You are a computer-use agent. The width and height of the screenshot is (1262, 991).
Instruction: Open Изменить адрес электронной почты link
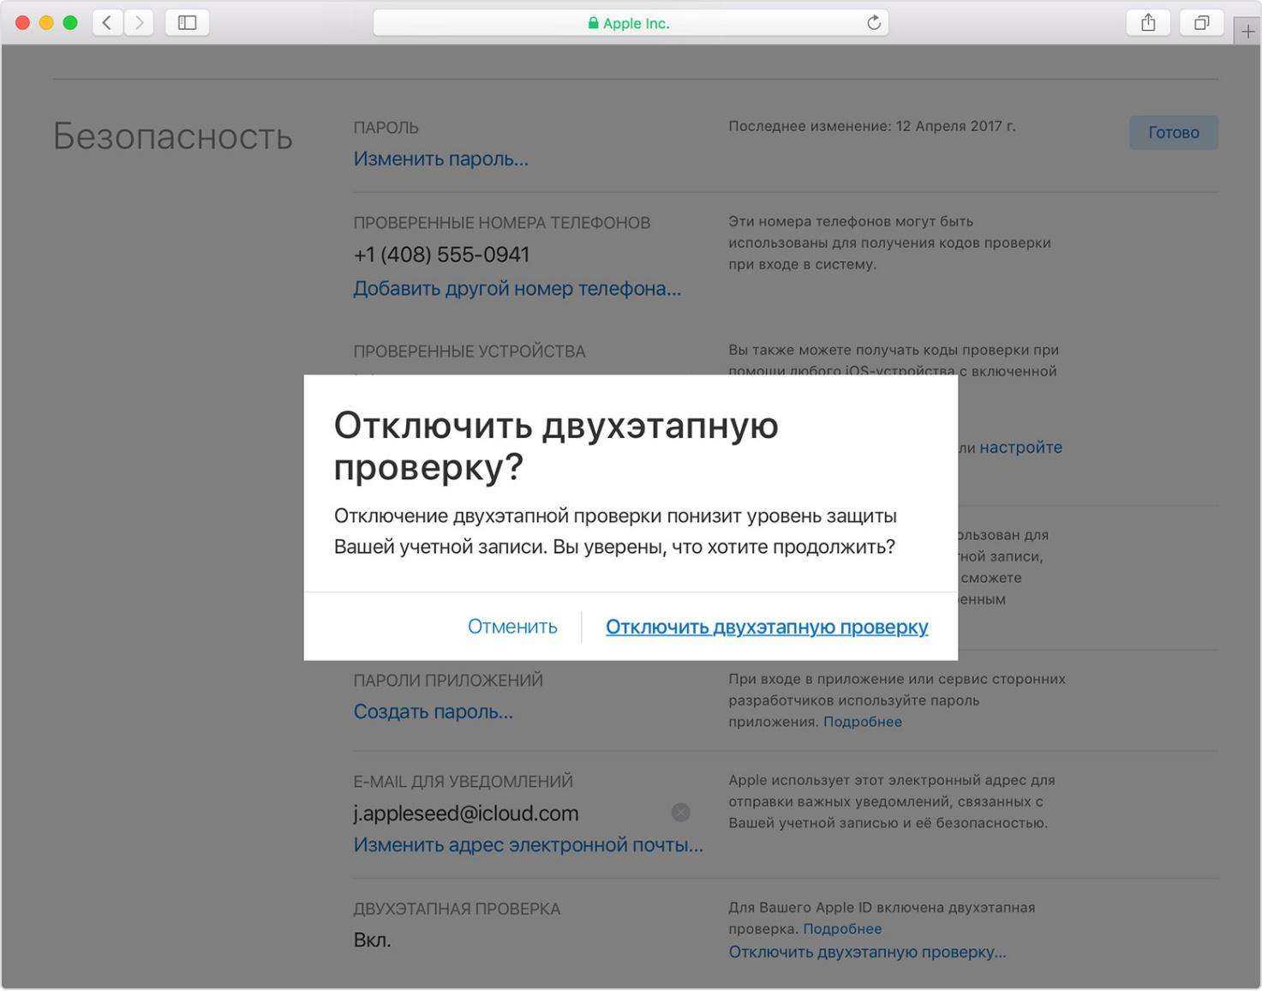pyautogui.click(x=528, y=845)
